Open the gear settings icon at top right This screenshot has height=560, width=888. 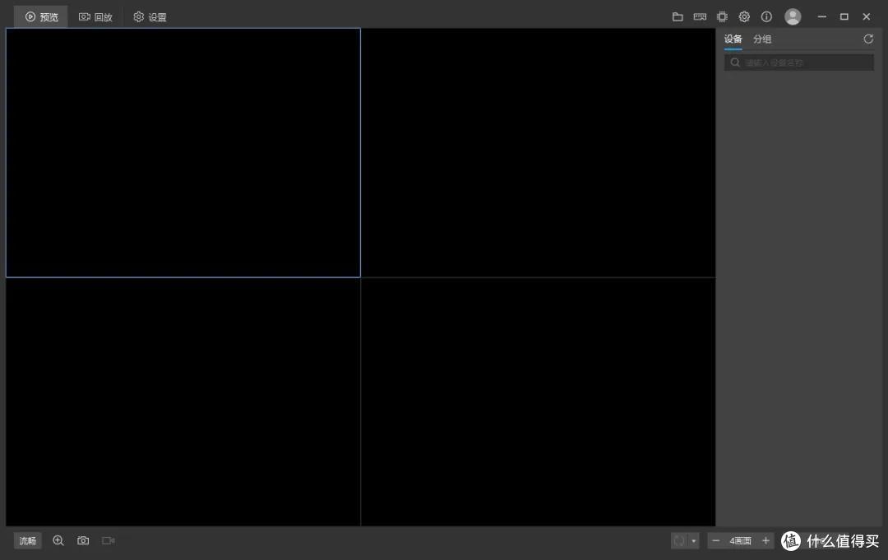(744, 17)
